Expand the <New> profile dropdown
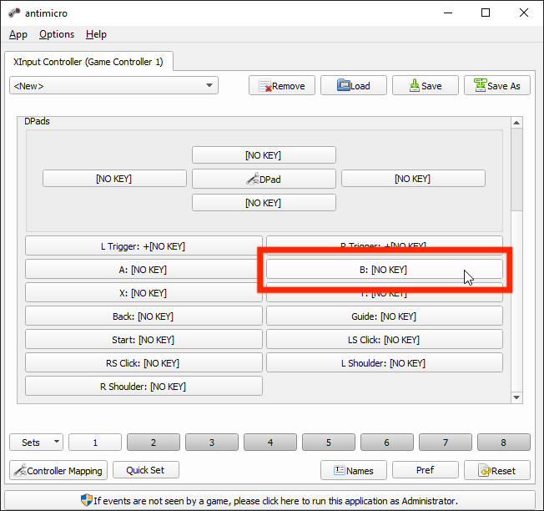 tap(113, 85)
